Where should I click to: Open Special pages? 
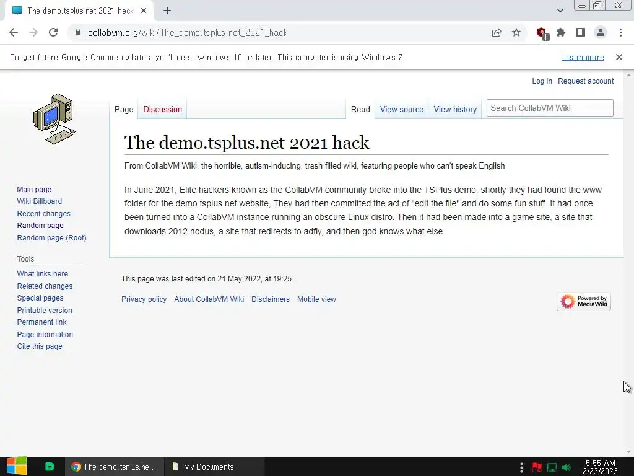point(40,298)
